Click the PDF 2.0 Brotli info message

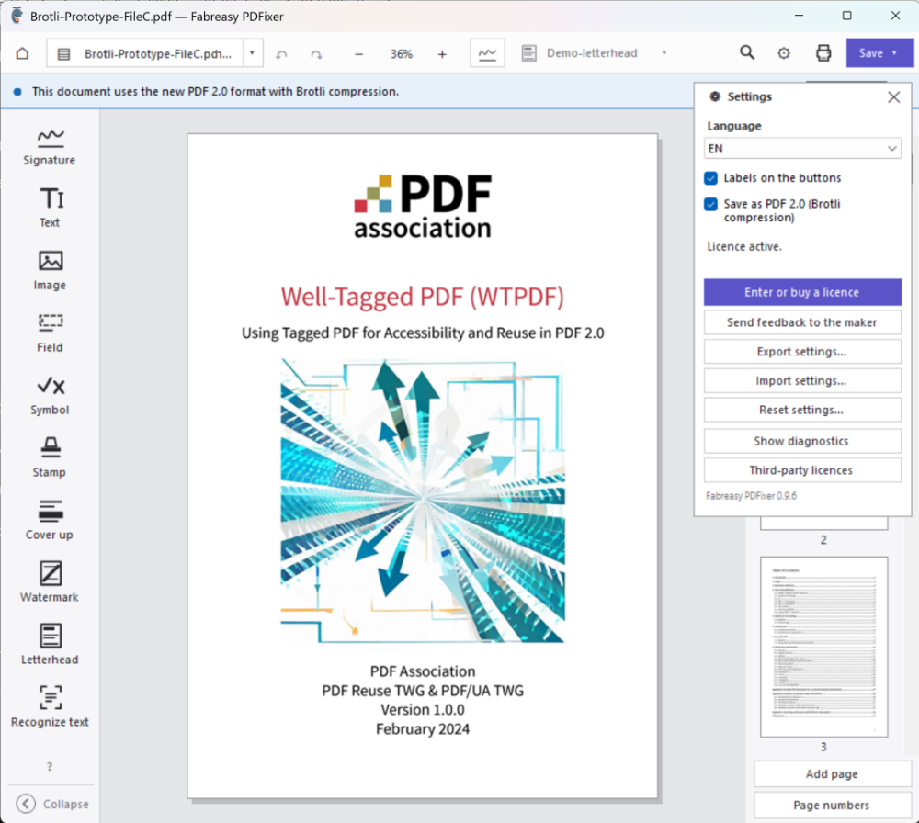215,91
